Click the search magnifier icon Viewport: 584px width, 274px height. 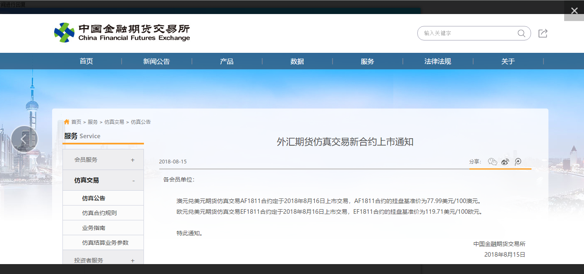(521, 33)
